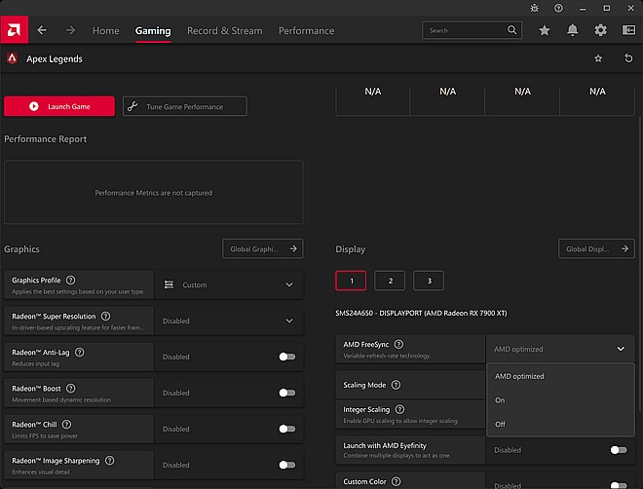Viewport: 643px width, 489px height.
Task: Click the help icon beside AMD FreeSync
Action: point(398,344)
